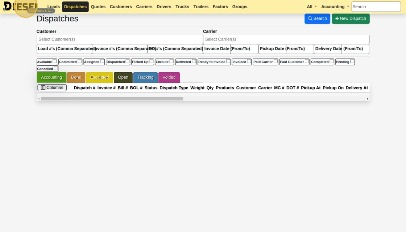Set Invoice Date to field
This screenshot has height=232, width=406.
[244, 49]
